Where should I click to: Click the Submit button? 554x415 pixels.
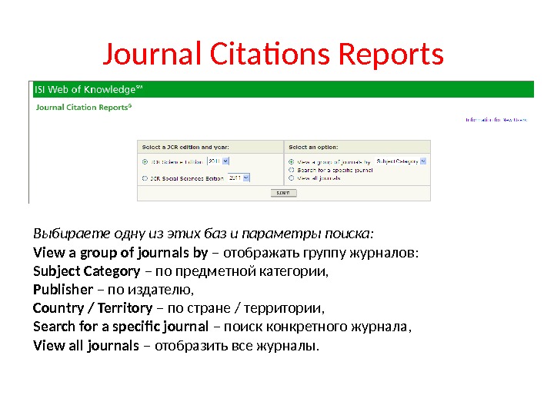(x=284, y=193)
